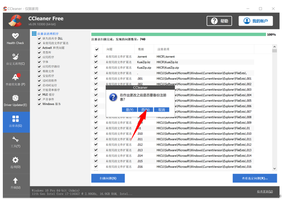Toggle the Application Paths (应用程序路径) checkbox
This screenshot has height=199, width=282.
point(39,67)
